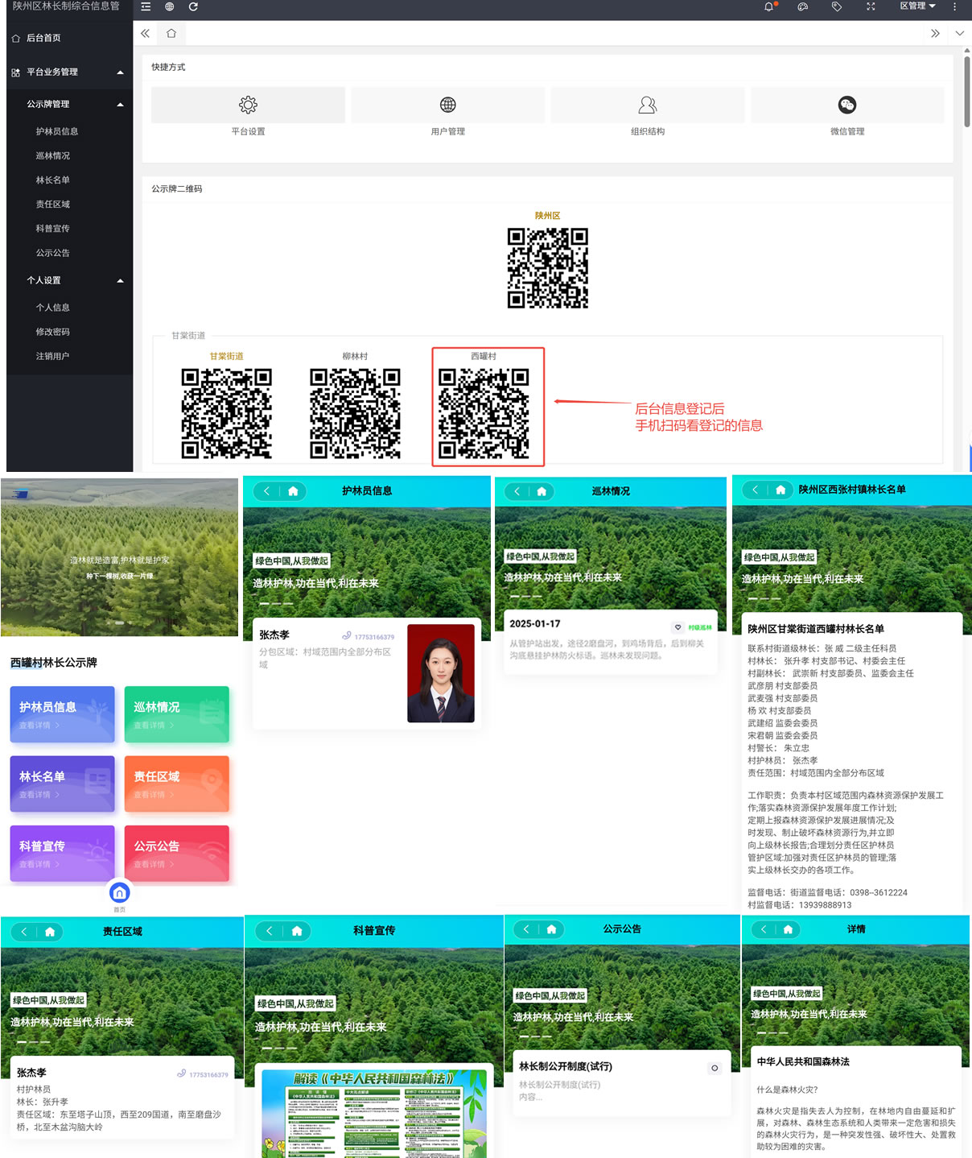Enter fullscreen using the expand icon

(x=871, y=6)
